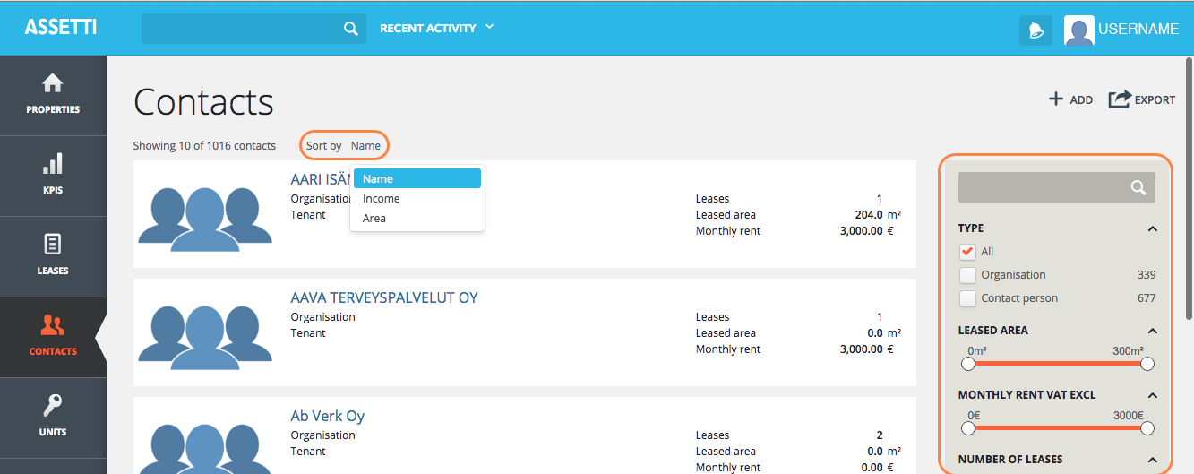Open the Contacts people icon in sidebar
Image resolution: width=1194 pixels, height=474 pixels.
pyautogui.click(x=53, y=325)
